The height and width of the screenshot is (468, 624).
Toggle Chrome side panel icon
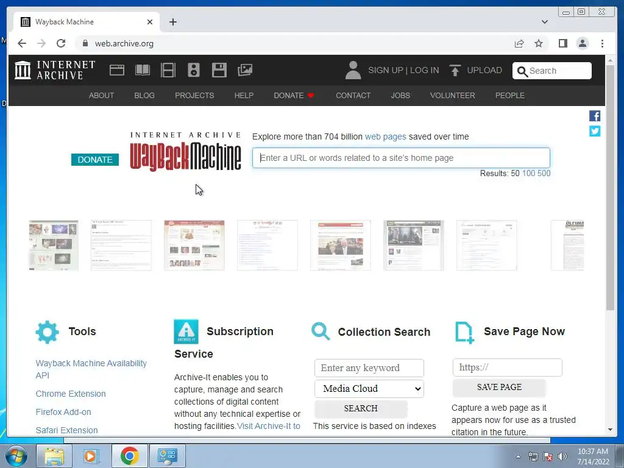pos(562,43)
